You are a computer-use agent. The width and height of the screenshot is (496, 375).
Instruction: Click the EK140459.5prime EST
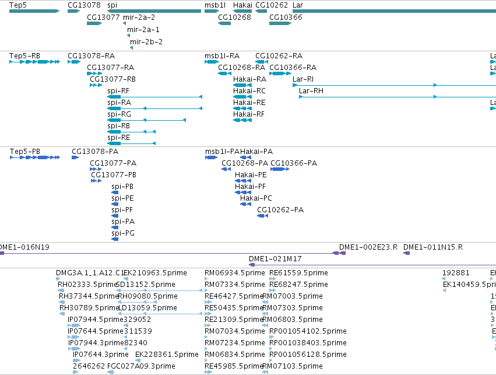point(444,290)
